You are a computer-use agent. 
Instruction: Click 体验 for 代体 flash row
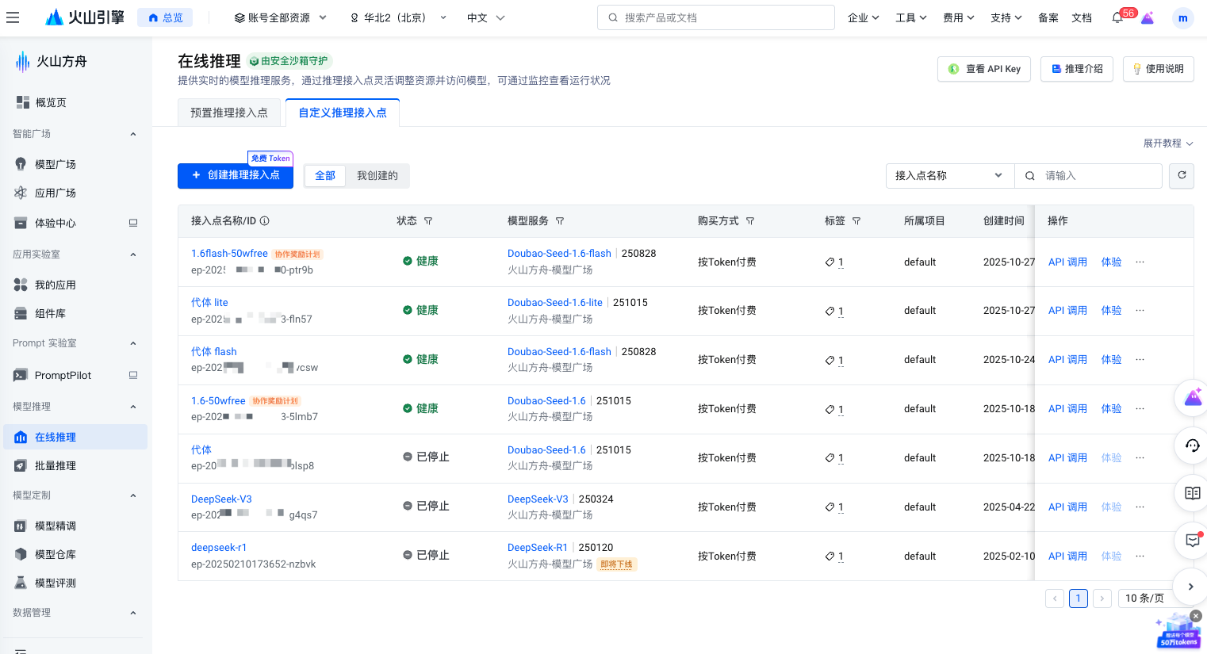[1111, 360]
